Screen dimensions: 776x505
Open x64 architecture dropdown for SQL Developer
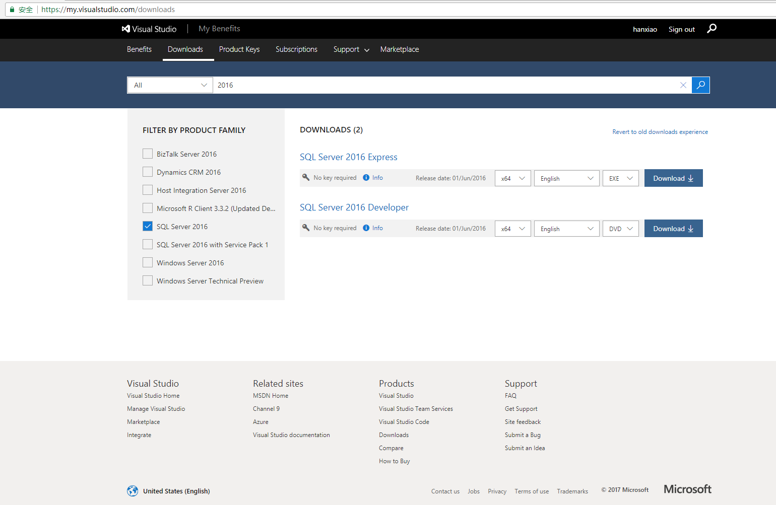[513, 229]
